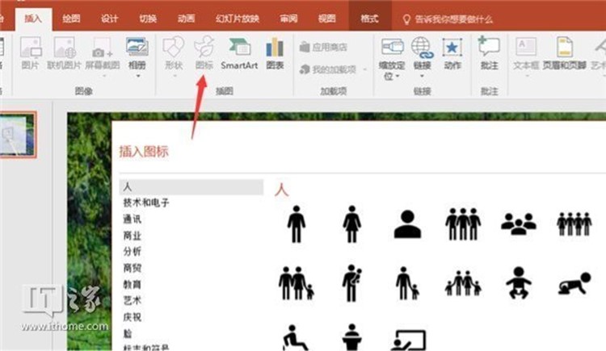Image resolution: width=606 pixels, height=351 pixels.
Task: Click the Chart (图表) icon
Action: pyautogui.click(x=275, y=52)
